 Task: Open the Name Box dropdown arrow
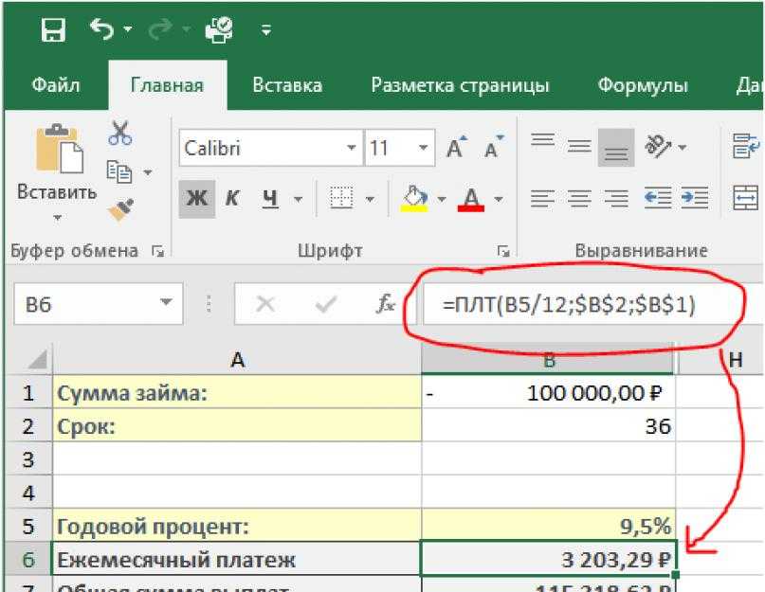(x=167, y=302)
